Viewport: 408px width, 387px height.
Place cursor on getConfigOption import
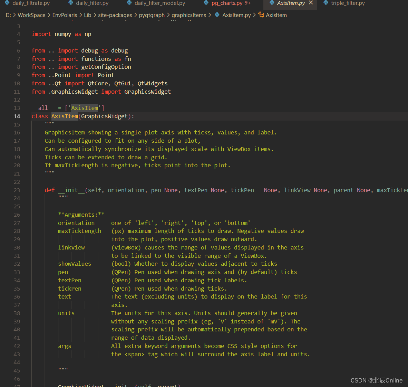point(106,67)
